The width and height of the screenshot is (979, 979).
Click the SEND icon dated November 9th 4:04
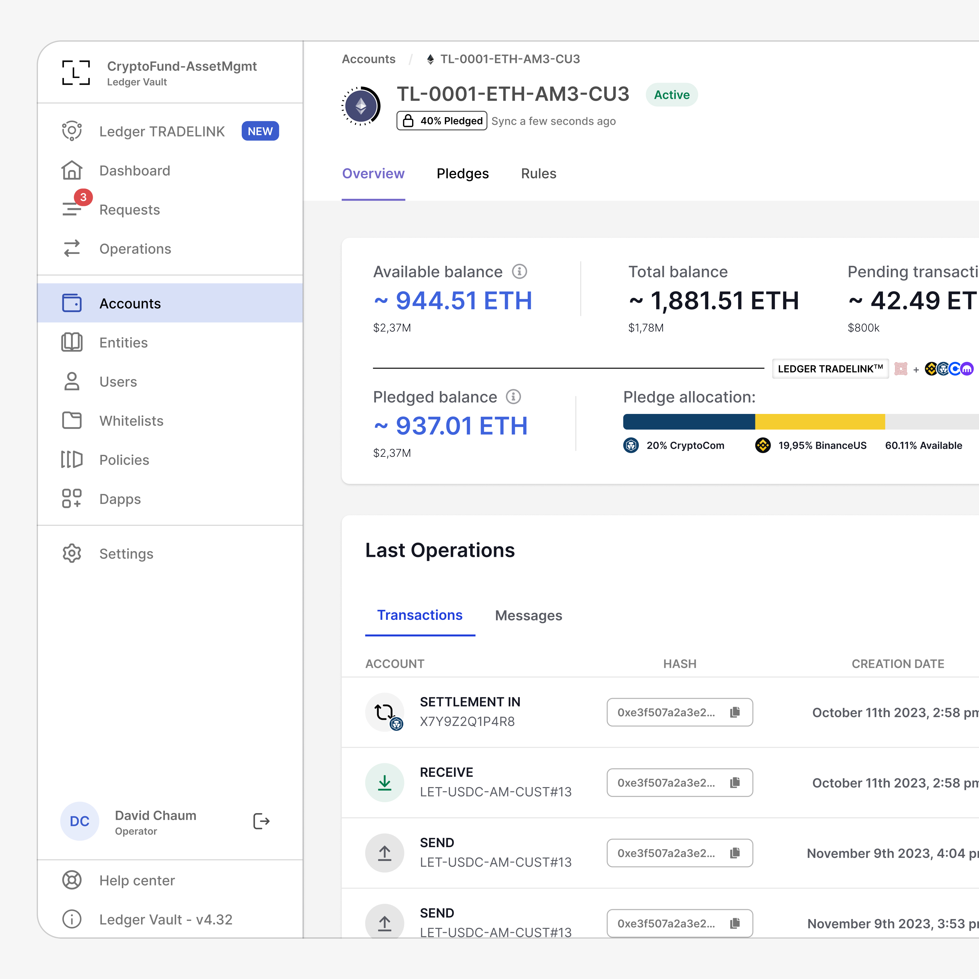click(385, 853)
